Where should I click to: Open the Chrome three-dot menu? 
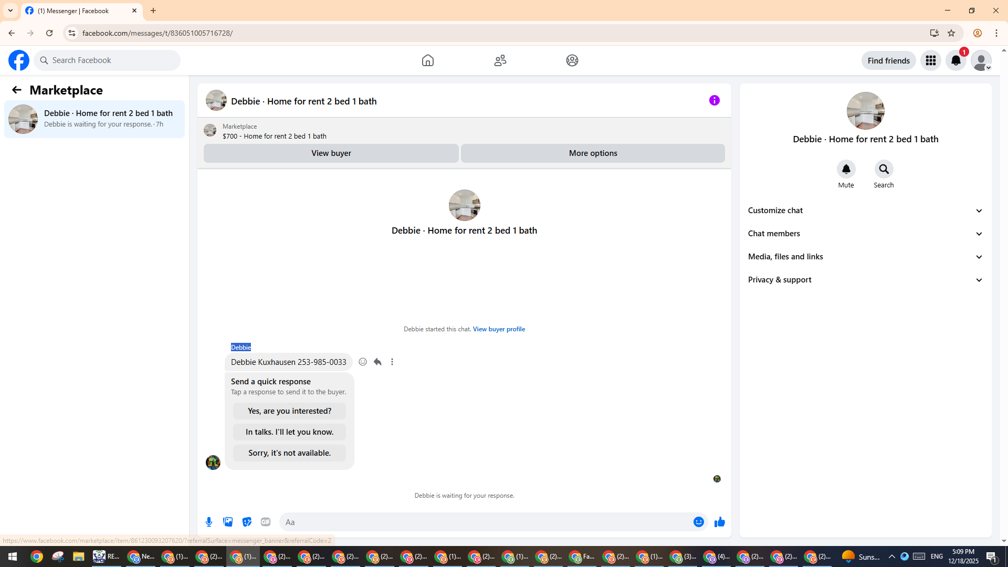pyautogui.click(x=996, y=33)
